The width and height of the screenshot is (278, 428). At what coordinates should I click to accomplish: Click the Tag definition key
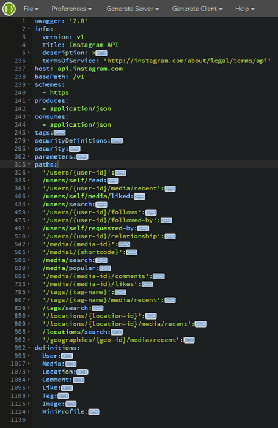coord(49,396)
